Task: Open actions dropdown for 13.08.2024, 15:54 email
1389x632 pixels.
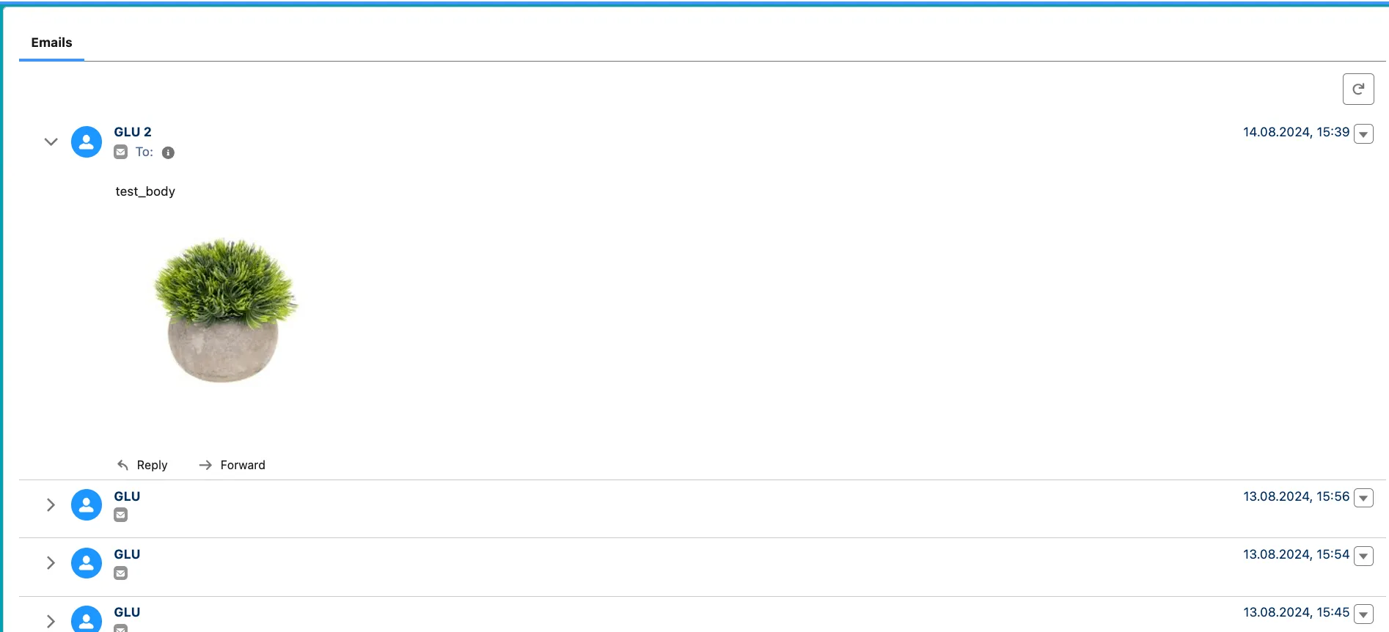Action: click(x=1363, y=556)
